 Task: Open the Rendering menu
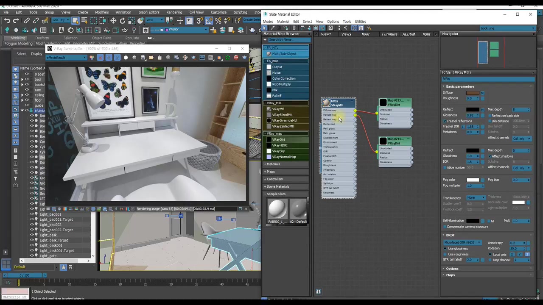(x=174, y=12)
